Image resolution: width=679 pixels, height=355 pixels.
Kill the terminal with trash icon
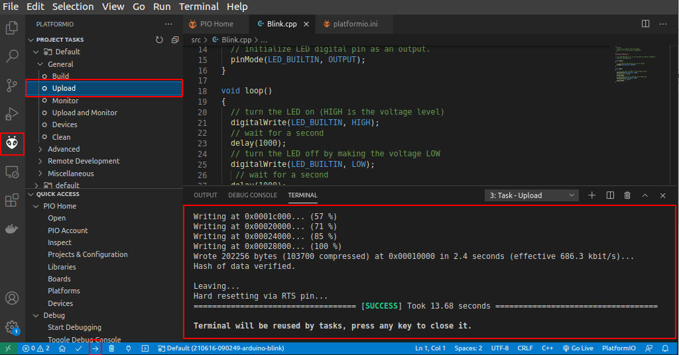[x=627, y=195]
